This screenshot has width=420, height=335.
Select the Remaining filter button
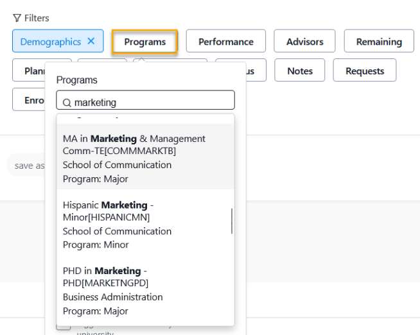coord(379,42)
